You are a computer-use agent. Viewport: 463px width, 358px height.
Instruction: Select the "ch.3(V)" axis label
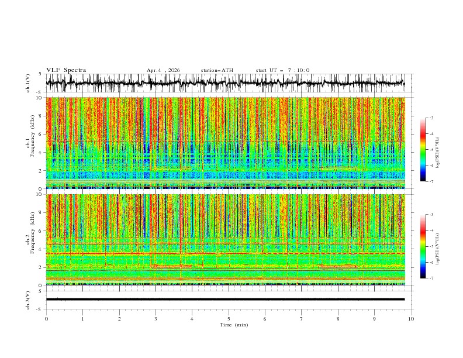pyautogui.click(x=27, y=300)
